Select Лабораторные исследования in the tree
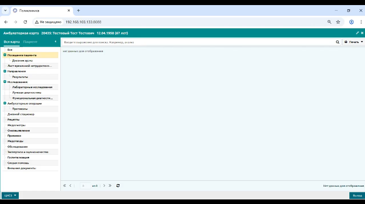This screenshot has height=204, width=365. click(x=32, y=87)
